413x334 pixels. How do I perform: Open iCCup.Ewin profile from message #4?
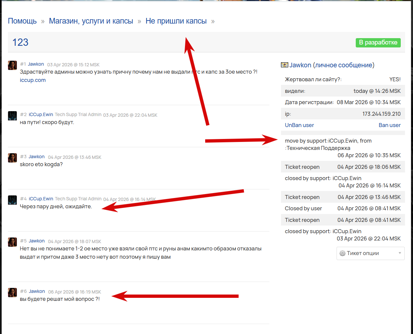click(x=41, y=199)
